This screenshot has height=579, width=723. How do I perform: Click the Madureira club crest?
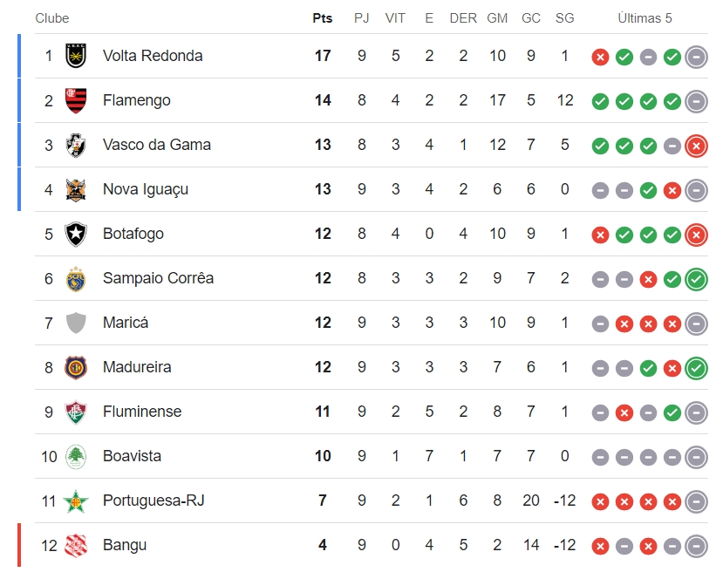pyautogui.click(x=76, y=367)
